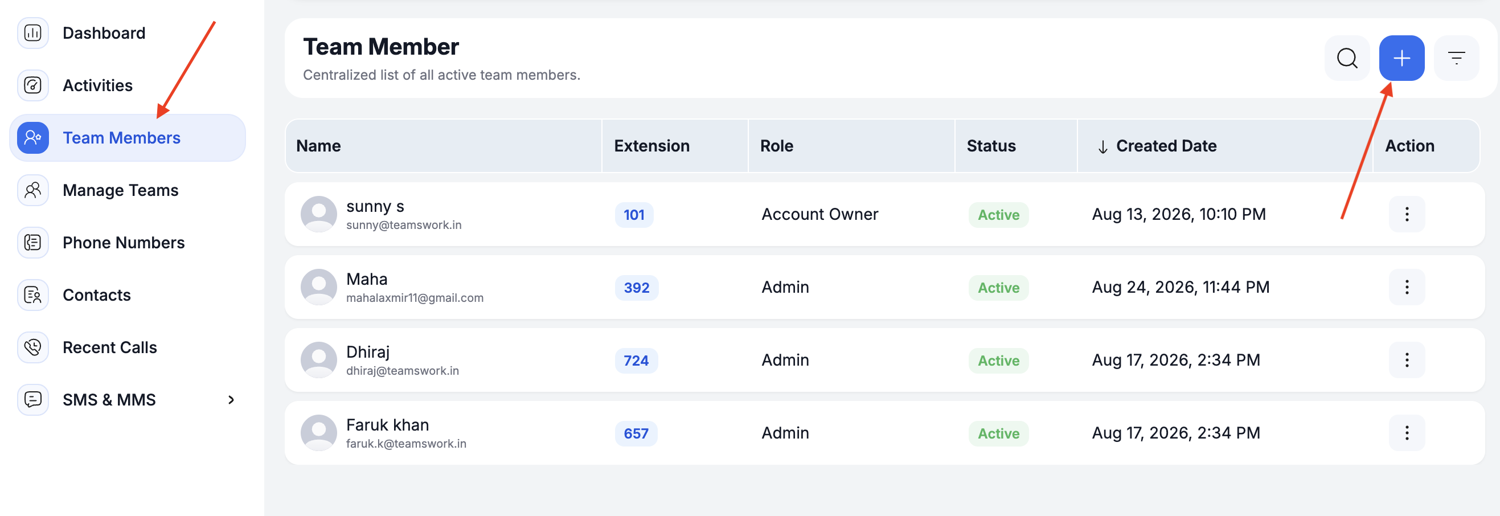Open three-dot menu for Faruk khan row
Viewport: 1500px width, 516px height.
tap(1407, 433)
